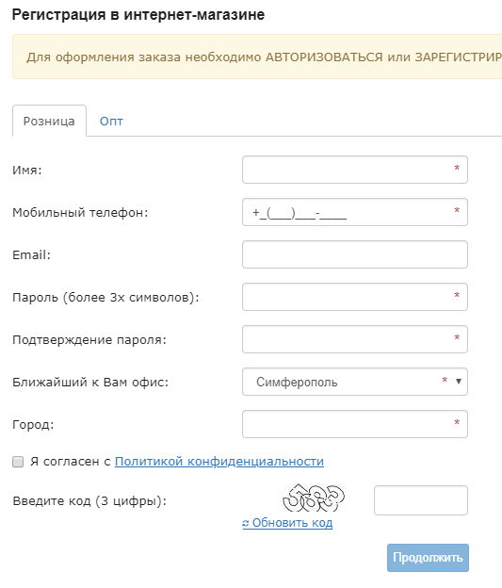Click the red asterisk in Имя field
Image resolution: width=502 pixels, height=588 pixels.
coord(457,169)
